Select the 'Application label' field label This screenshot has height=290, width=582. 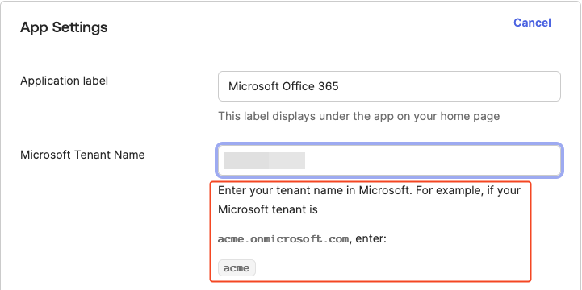pos(65,81)
